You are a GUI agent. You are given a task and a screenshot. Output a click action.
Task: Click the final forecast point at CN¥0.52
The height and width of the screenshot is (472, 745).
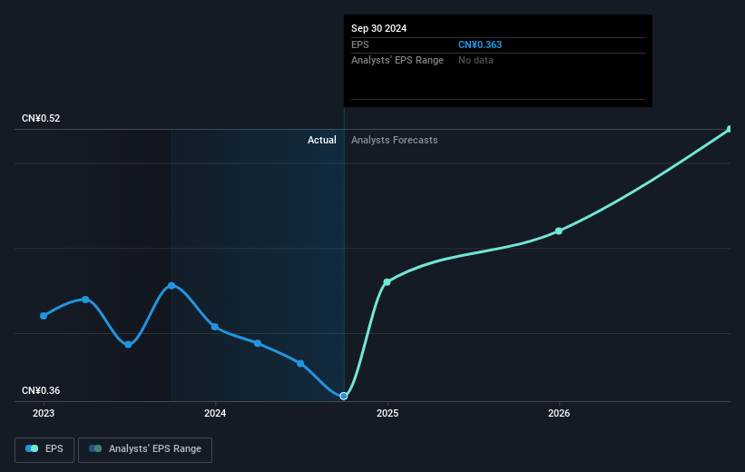(x=730, y=129)
